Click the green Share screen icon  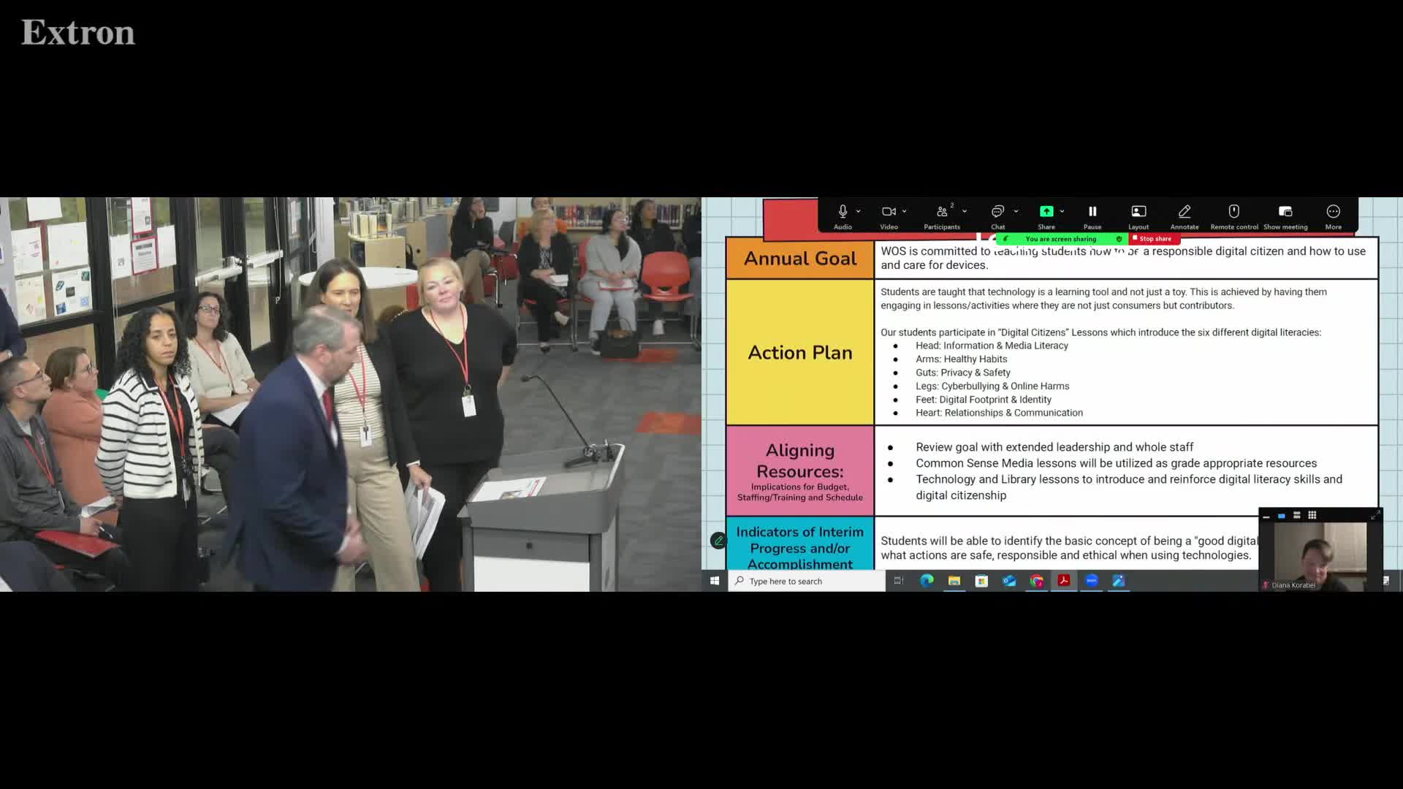tap(1046, 212)
